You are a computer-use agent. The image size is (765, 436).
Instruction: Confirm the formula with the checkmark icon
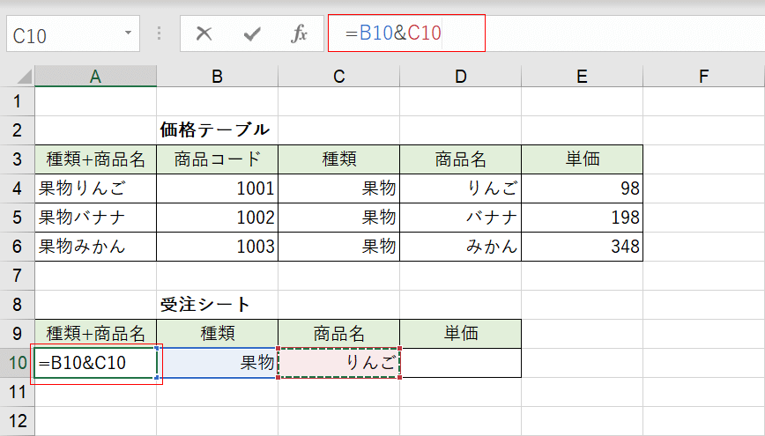tap(252, 33)
